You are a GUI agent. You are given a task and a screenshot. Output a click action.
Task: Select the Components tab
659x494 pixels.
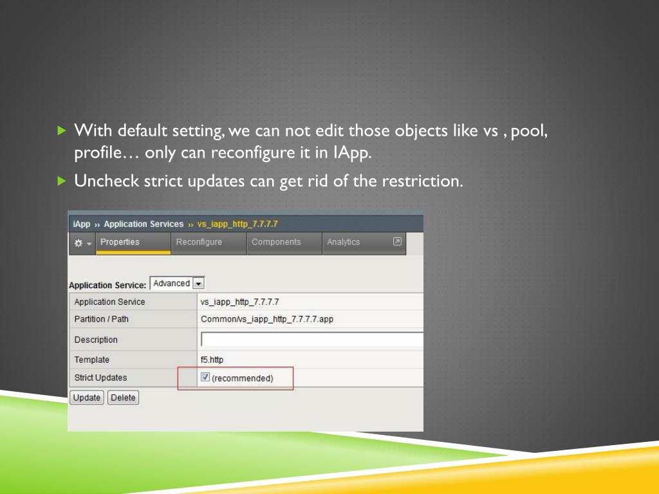tap(276, 242)
